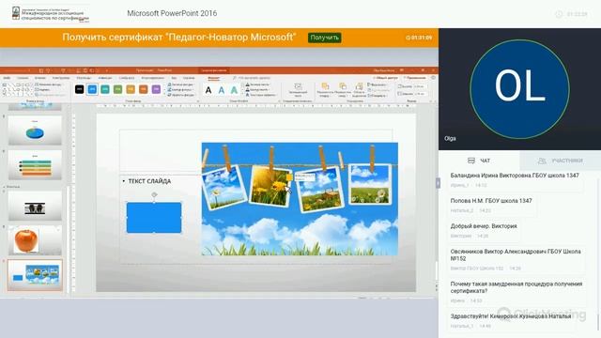The width and height of the screenshot is (601, 338).
Task: Click the Bring Forward icon
Action: click(325, 86)
